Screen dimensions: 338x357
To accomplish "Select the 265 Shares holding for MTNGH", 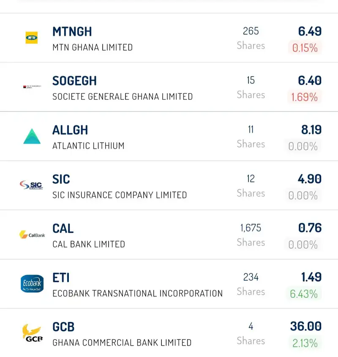I will point(251,38).
